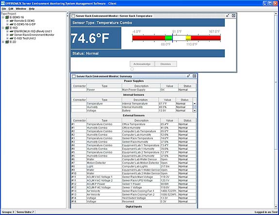Select the Computer Lab Motion Detector row
Image resolution: width=279 pixels, height=215 pixels.
(134, 163)
